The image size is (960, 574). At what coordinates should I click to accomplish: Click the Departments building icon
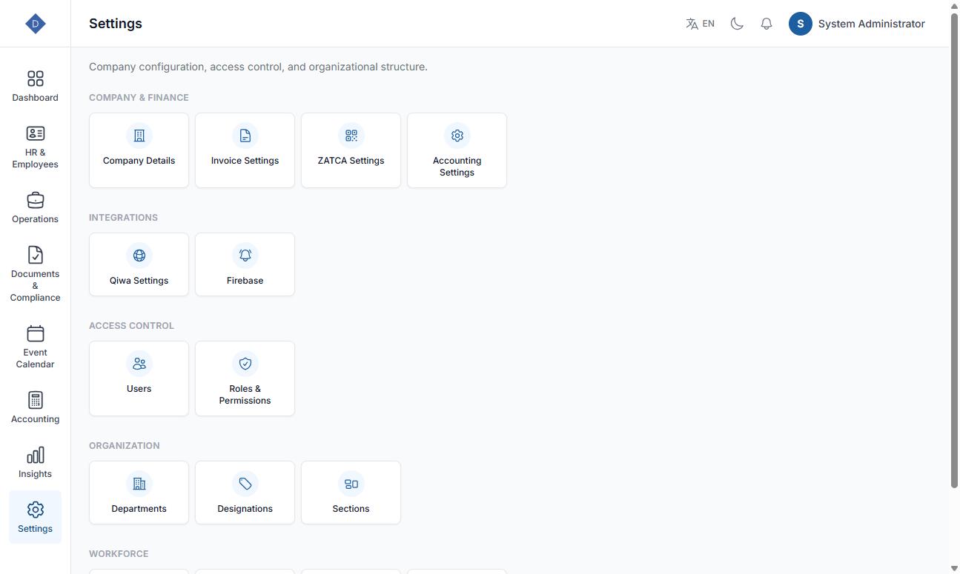point(139,484)
